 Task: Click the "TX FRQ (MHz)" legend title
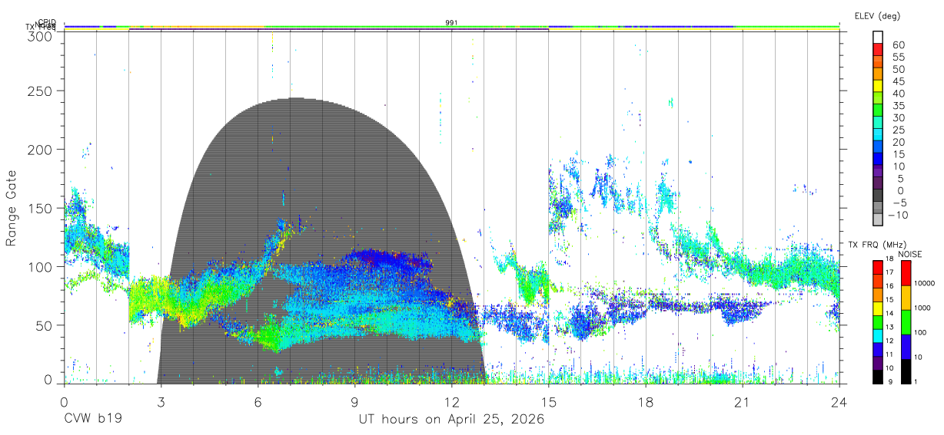point(876,246)
